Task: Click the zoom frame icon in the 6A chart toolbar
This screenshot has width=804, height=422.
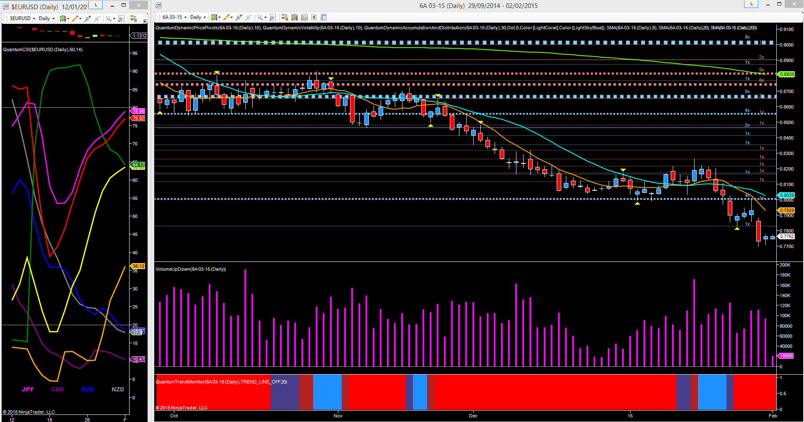Action: pos(272,17)
